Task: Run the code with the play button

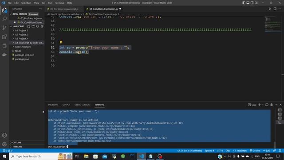Action: coord(270,9)
